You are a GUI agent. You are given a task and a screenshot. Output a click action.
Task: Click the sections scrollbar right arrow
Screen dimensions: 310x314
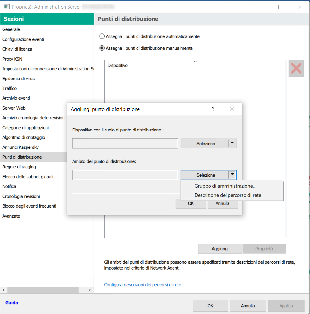[90, 290]
